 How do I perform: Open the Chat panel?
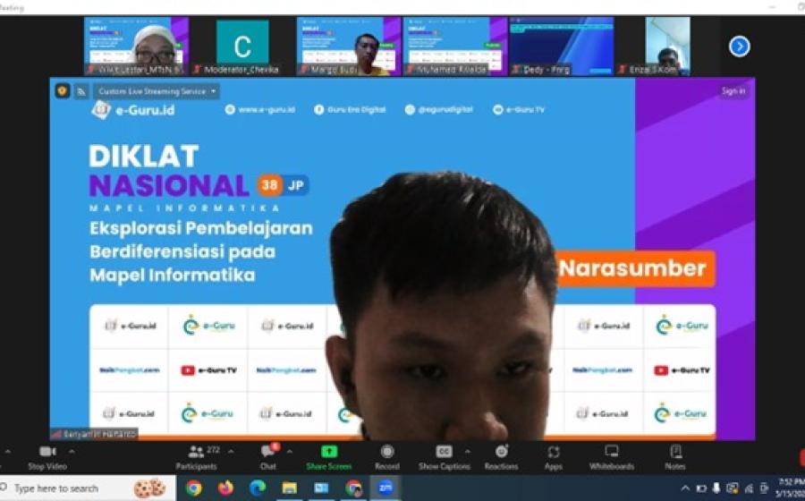pos(268,452)
